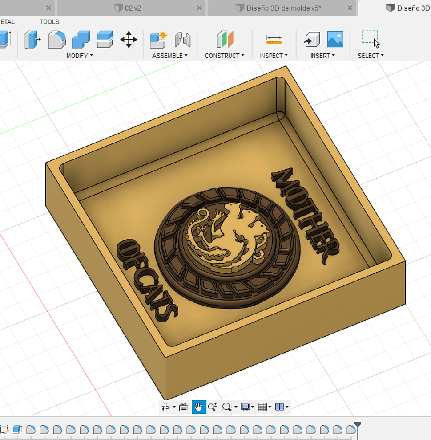Create an Offset Plane
This screenshot has width=431, height=440.
(x=225, y=40)
